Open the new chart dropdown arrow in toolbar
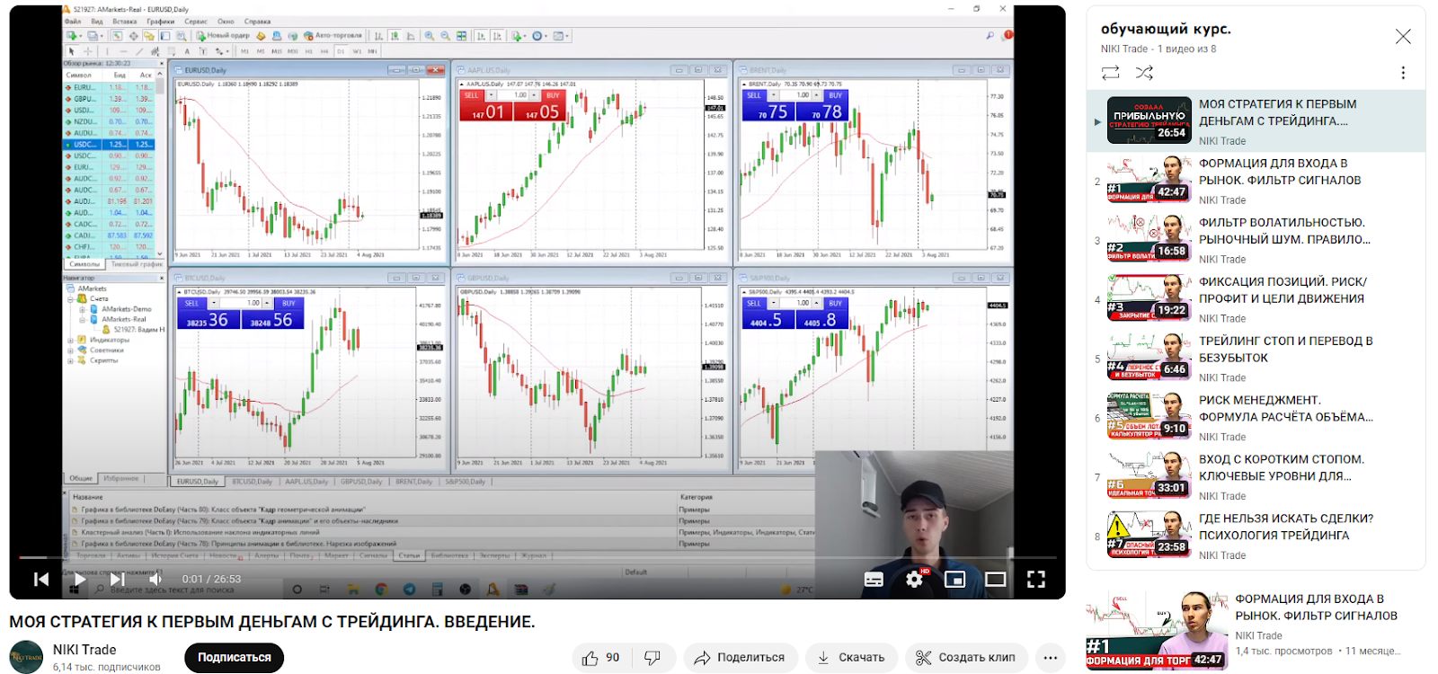 click(x=81, y=36)
